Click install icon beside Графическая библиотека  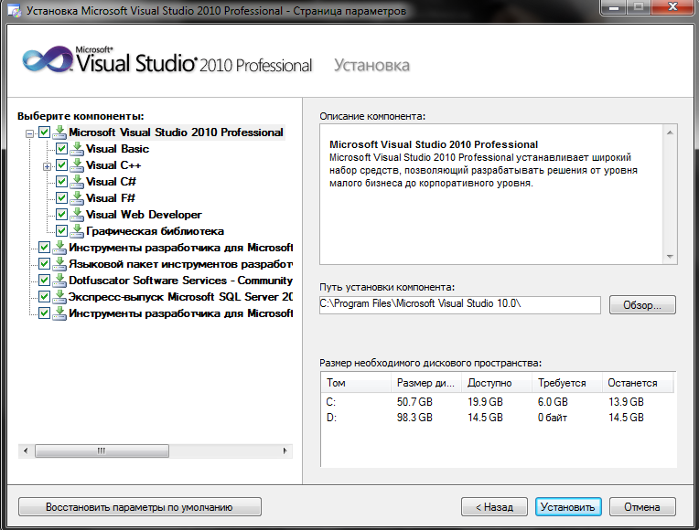(x=77, y=231)
